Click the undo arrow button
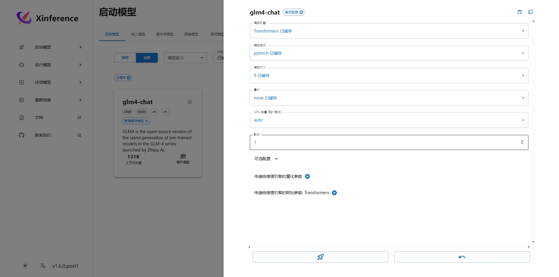Screen dimensions: 559x277 462,257
